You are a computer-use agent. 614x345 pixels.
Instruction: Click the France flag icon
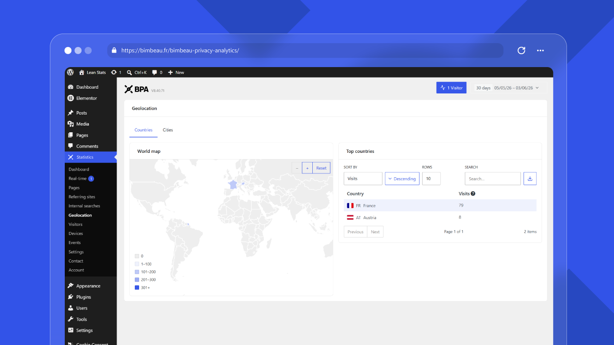click(350, 206)
